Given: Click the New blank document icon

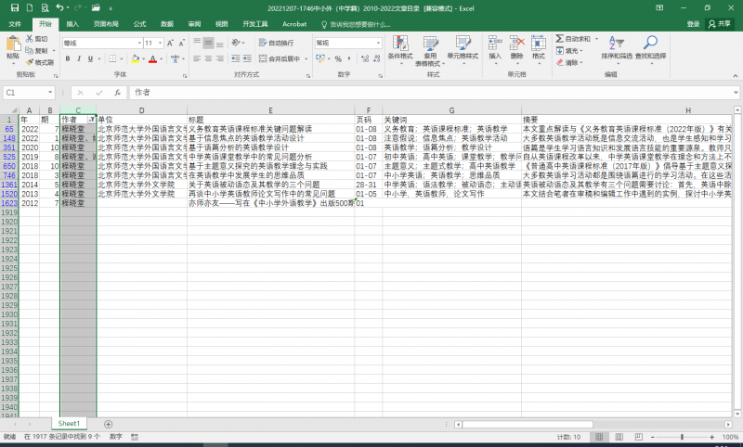Looking at the screenshot, I should pyautogui.click(x=30, y=8).
